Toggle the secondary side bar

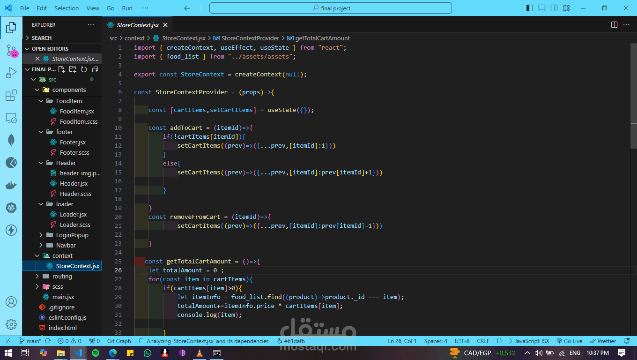[554, 8]
